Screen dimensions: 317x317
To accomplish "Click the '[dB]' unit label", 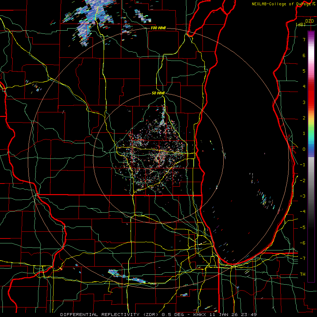I will [301, 24].
